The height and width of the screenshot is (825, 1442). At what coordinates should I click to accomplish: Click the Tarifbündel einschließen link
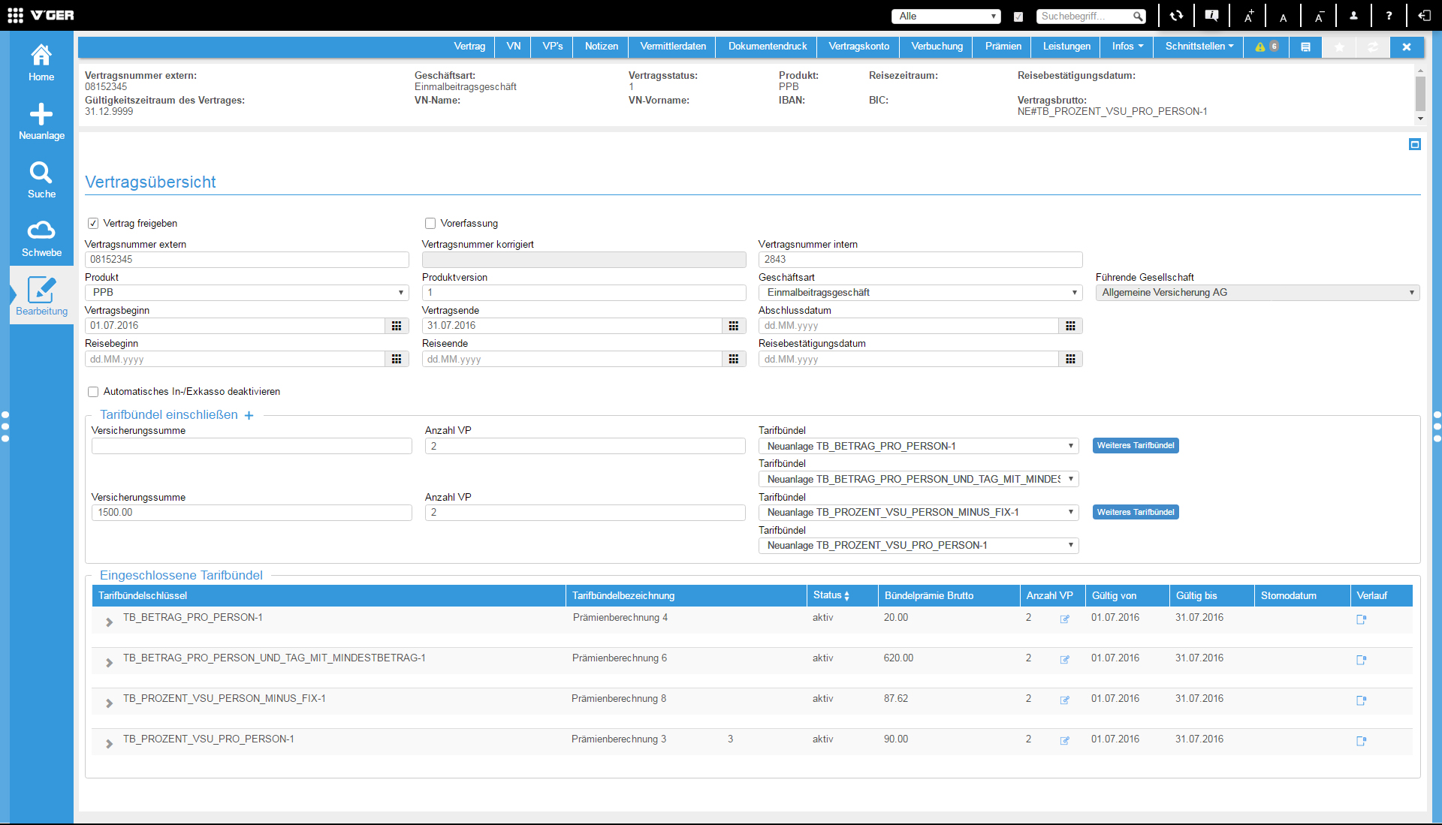click(169, 415)
